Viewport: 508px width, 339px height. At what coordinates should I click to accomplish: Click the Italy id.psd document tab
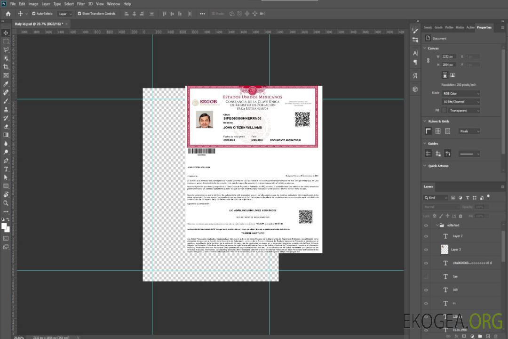point(39,24)
